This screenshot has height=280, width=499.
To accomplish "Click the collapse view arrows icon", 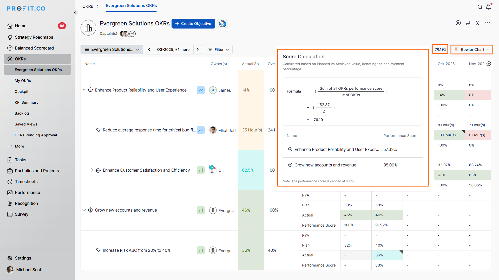I will click(477, 23).
